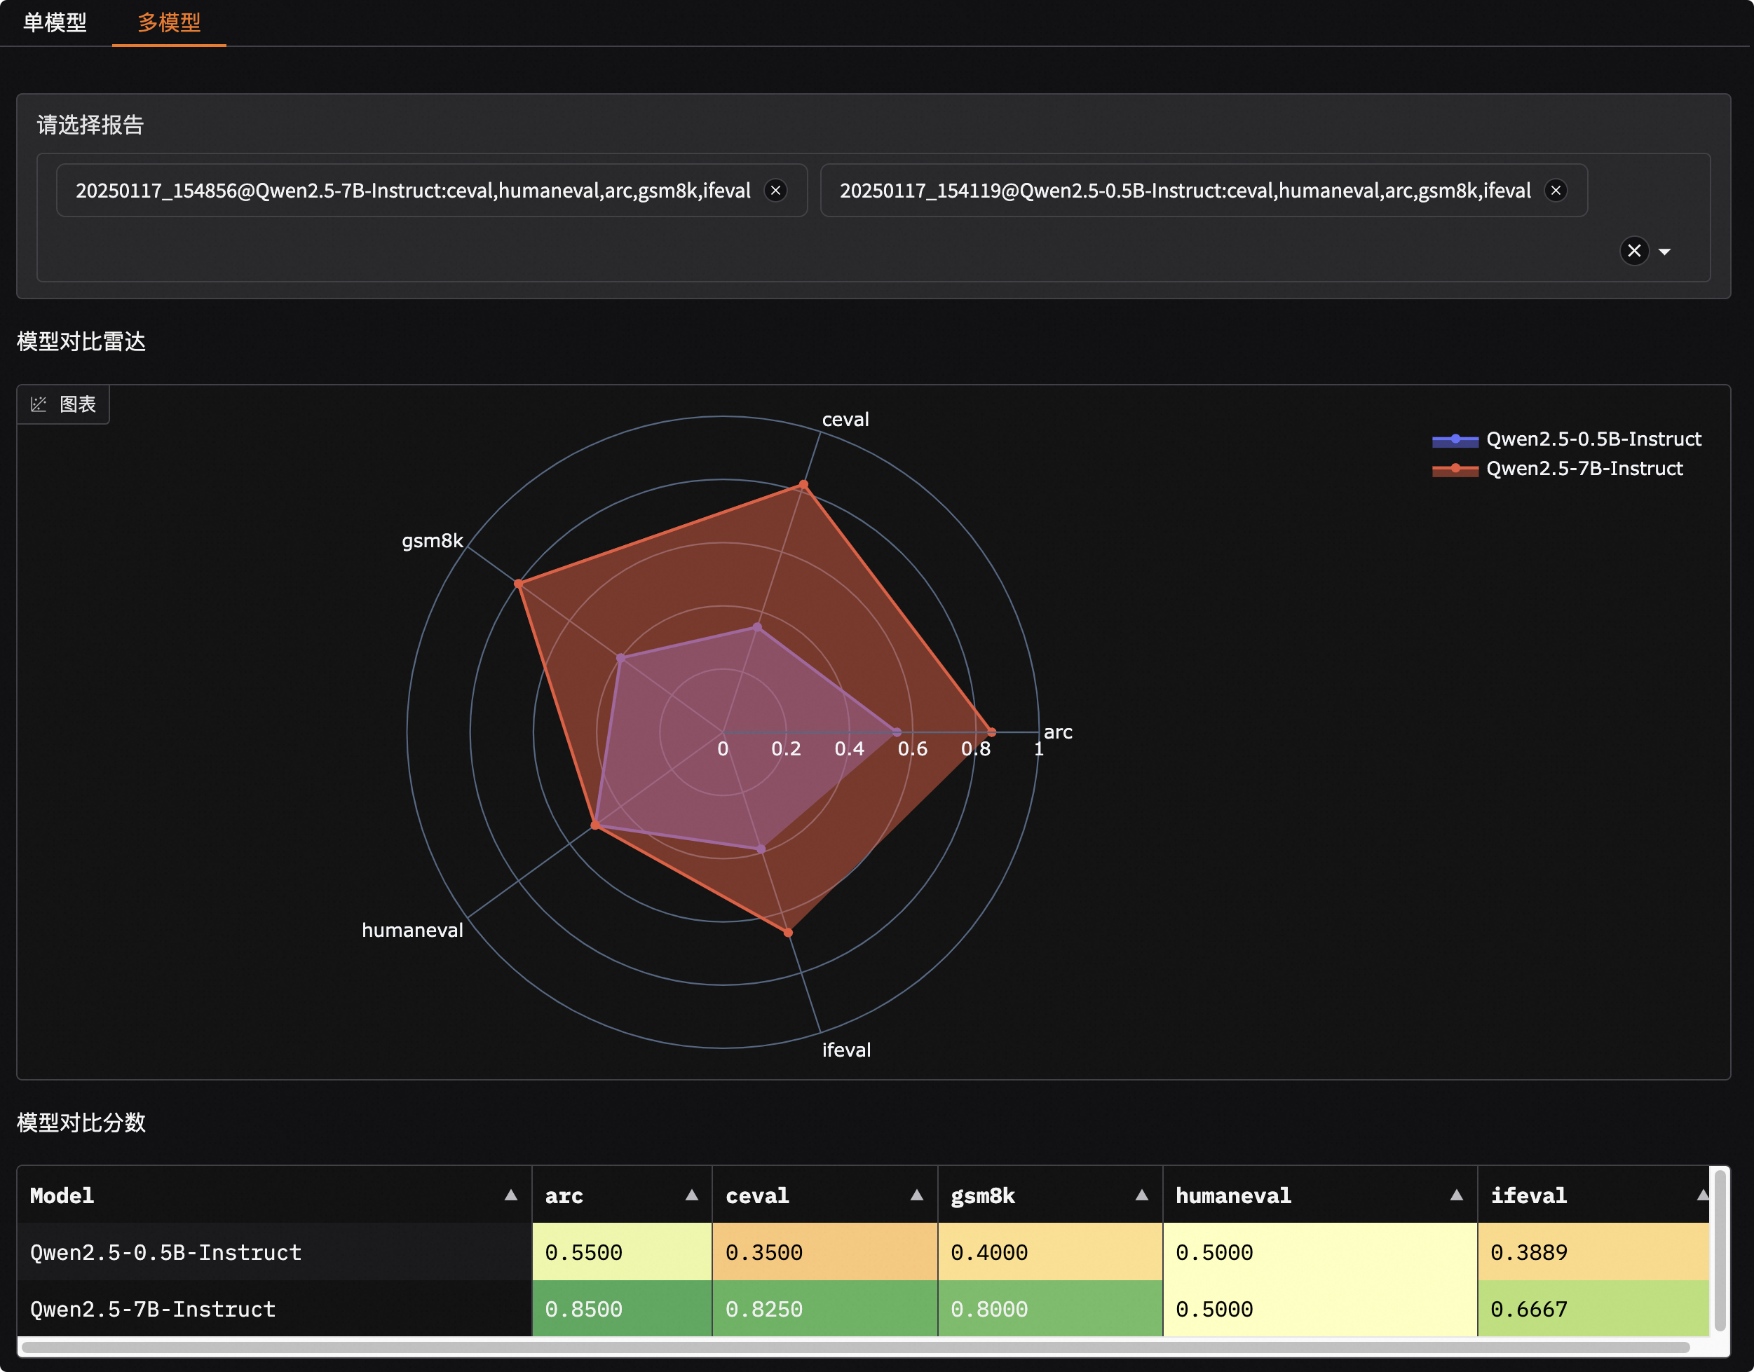
Task: Toggle Qwen2.5-0.5B-Instruct legend entry
Action: pos(1593,439)
